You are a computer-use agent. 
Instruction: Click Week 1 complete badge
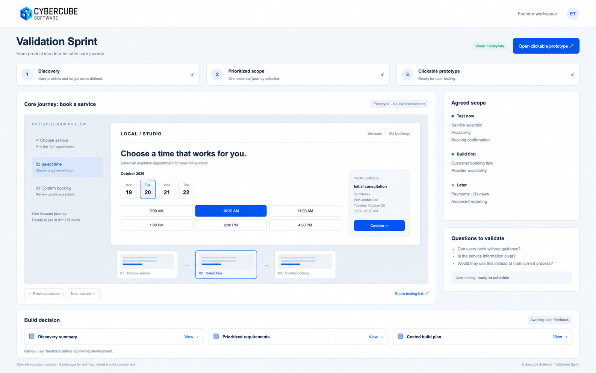click(490, 46)
